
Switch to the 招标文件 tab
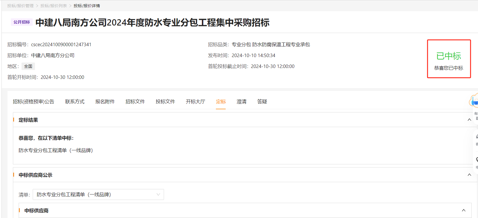(x=135, y=102)
